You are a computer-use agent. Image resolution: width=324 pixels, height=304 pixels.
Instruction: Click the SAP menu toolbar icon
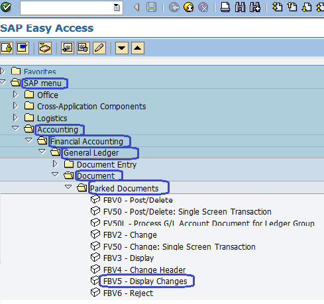(x=23, y=48)
